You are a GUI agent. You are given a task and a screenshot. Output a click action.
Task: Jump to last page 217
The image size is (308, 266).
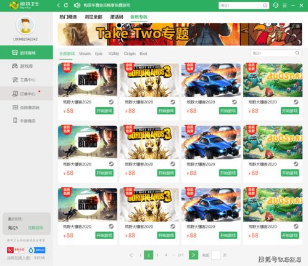coord(180,255)
